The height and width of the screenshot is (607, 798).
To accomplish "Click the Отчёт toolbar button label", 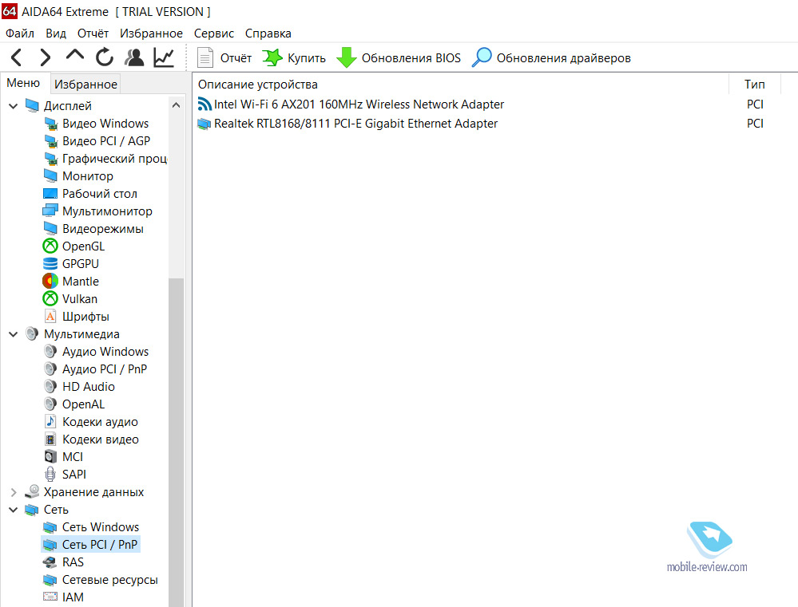I will pyautogui.click(x=236, y=58).
